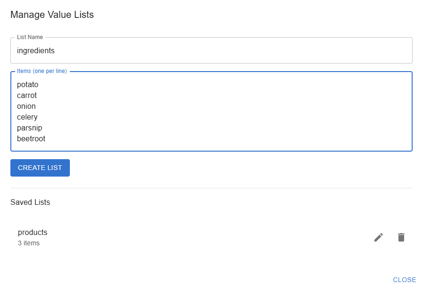Place cursor on the beetroot line
The image size is (423, 291).
click(31, 139)
